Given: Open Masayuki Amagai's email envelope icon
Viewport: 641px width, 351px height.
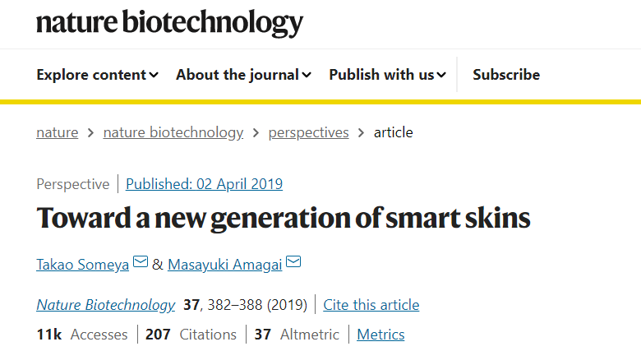Looking at the screenshot, I should [x=293, y=261].
